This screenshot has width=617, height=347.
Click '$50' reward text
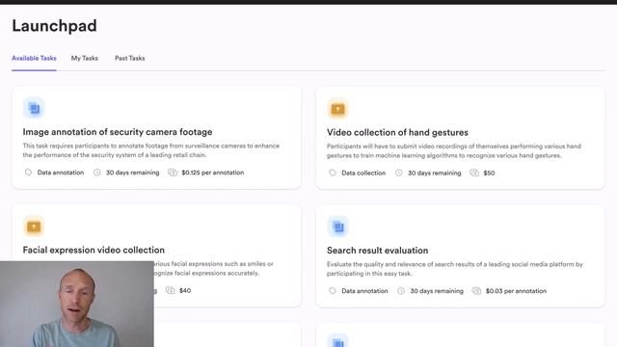coord(489,173)
